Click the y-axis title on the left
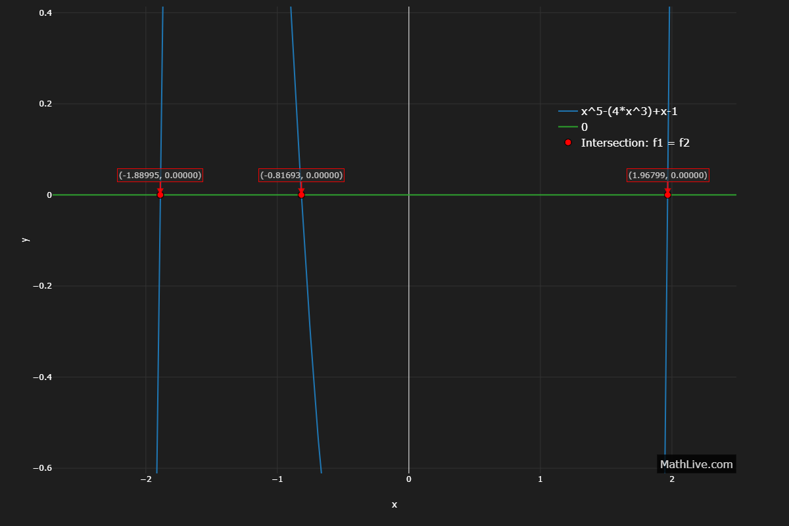 [x=25, y=240]
